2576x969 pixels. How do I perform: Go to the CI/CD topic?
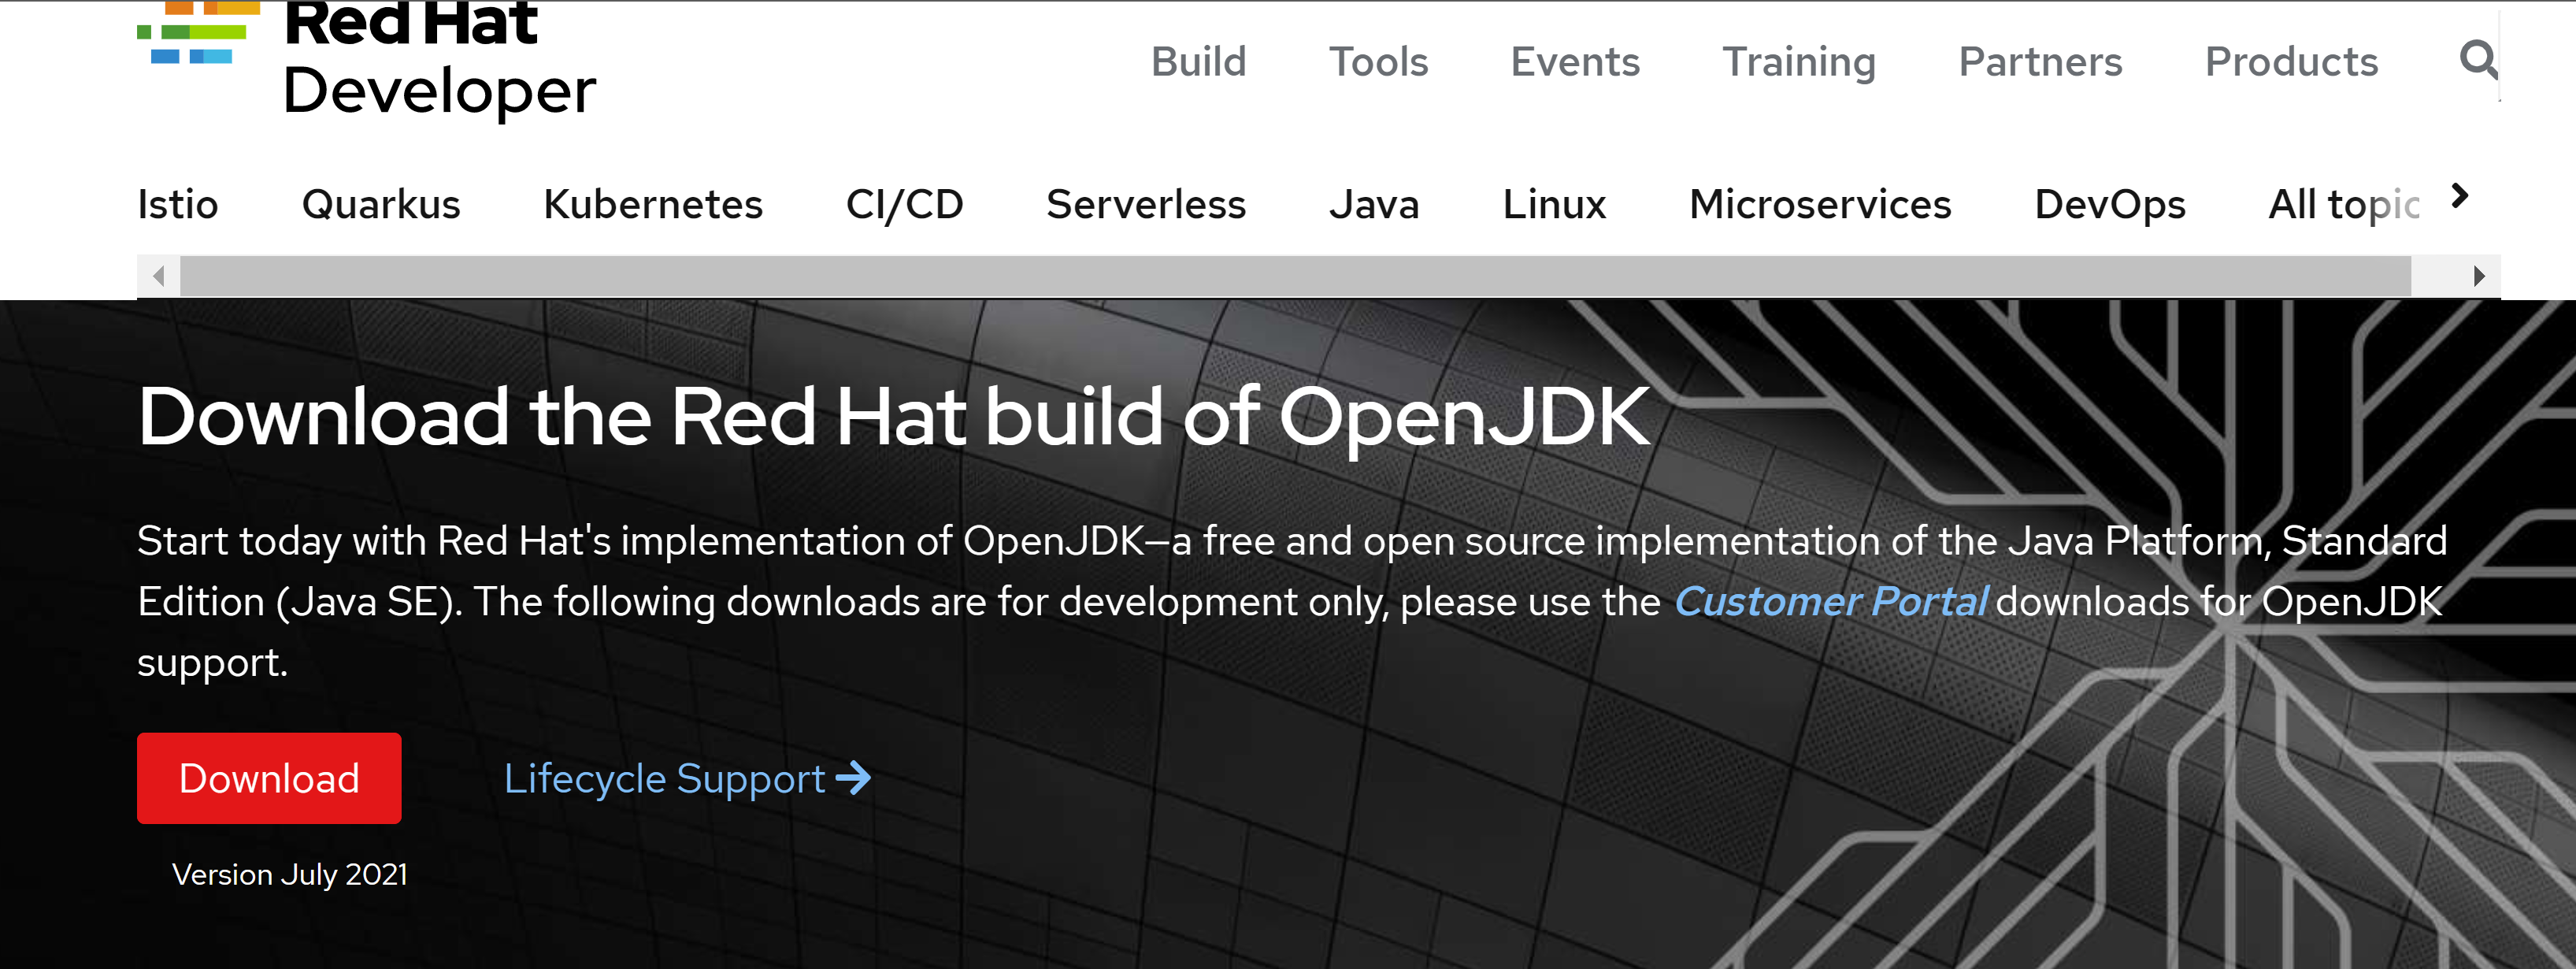coord(905,204)
